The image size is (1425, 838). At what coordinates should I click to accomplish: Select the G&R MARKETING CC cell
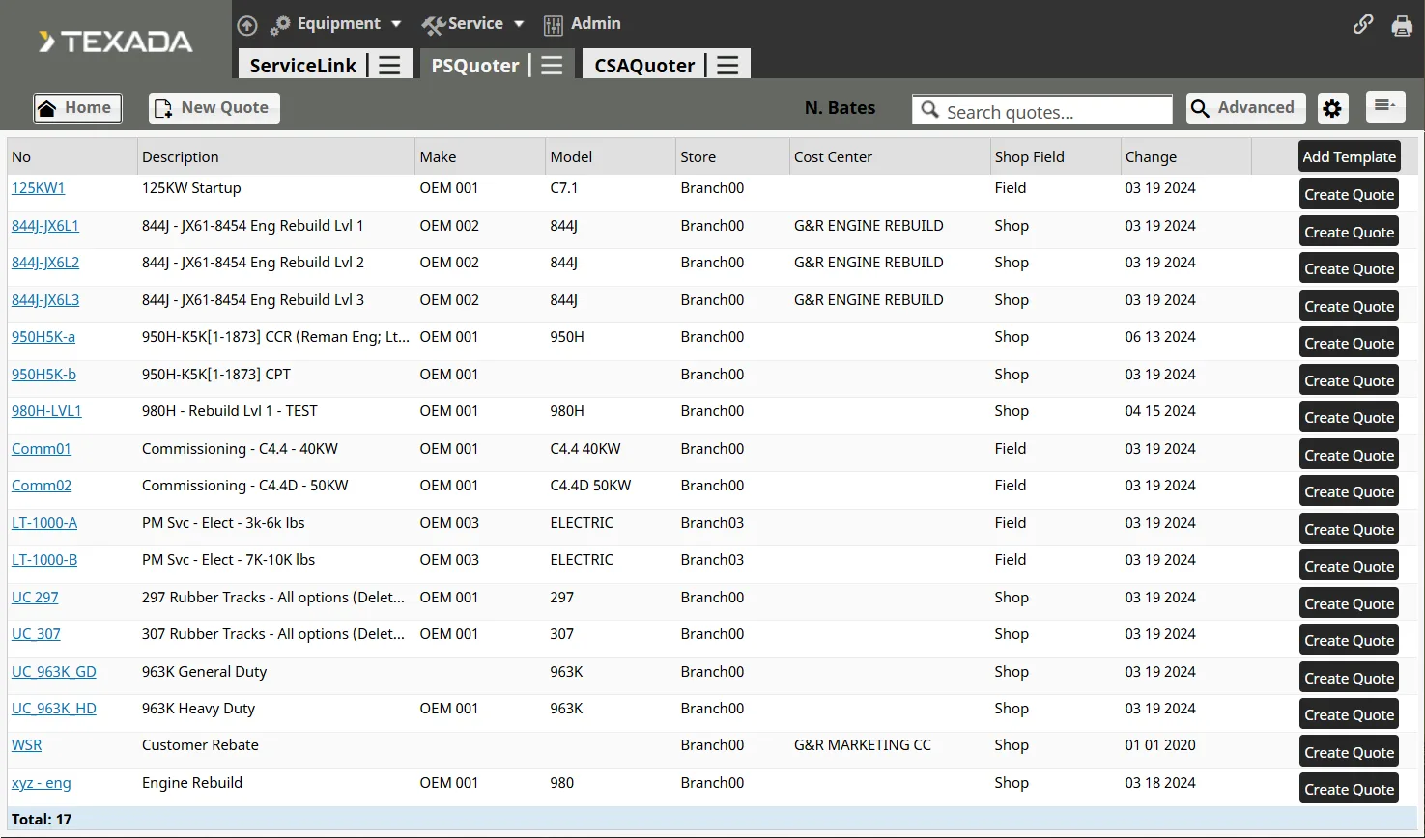point(863,745)
